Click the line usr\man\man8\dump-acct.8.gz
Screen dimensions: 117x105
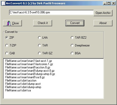(30, 71)
